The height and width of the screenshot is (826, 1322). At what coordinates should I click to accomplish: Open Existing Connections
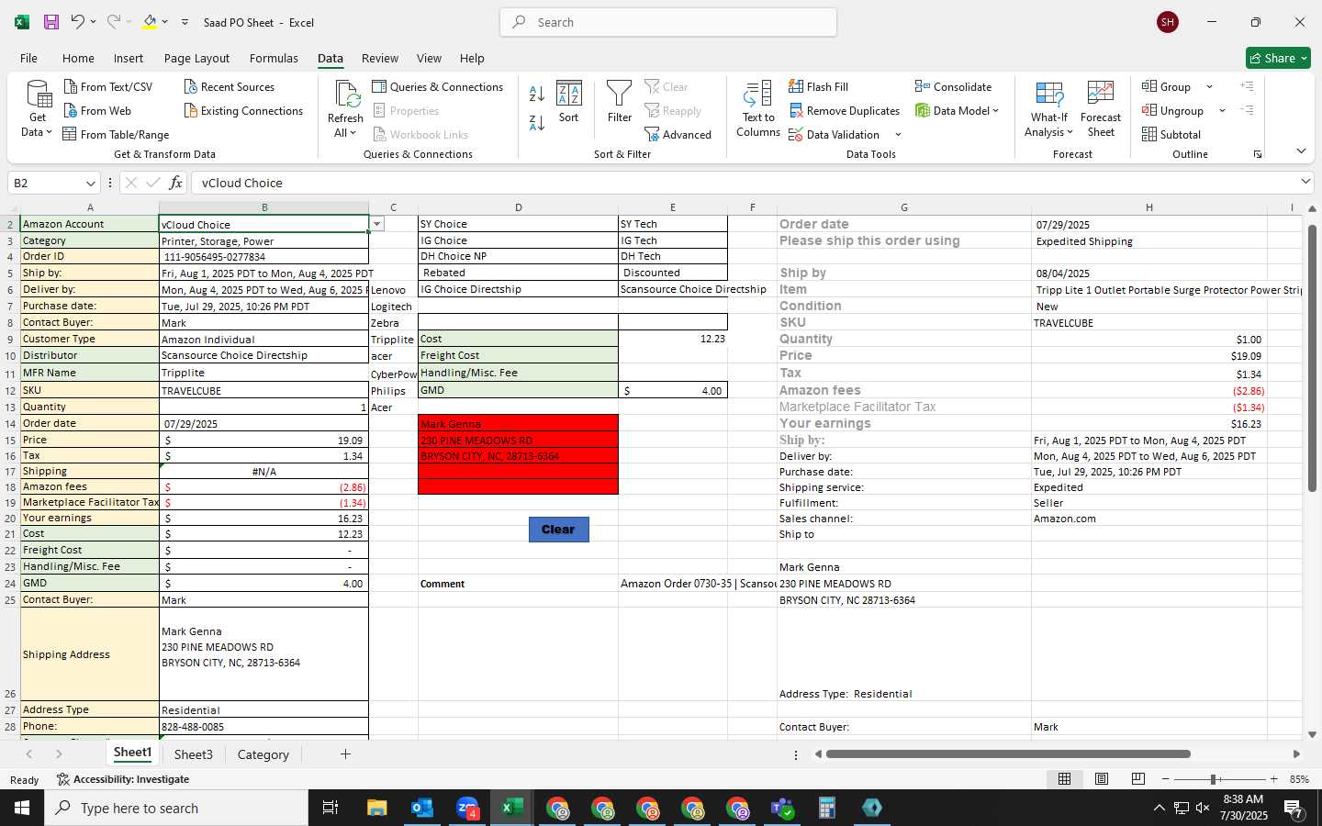pos(243,111)
